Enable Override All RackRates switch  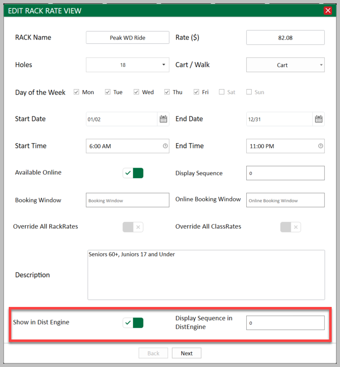[133, 227]
